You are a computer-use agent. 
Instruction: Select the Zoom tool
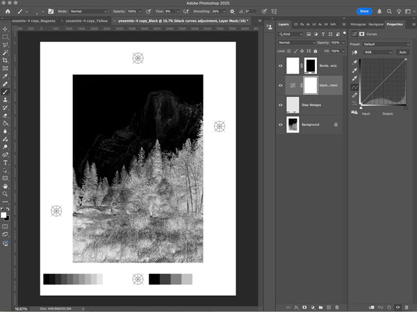click(x=5, y=194)
